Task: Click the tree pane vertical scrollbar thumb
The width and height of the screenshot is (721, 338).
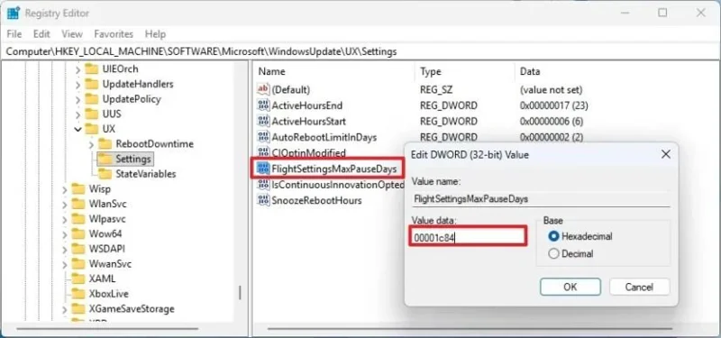Action: [x=240, y=291]
